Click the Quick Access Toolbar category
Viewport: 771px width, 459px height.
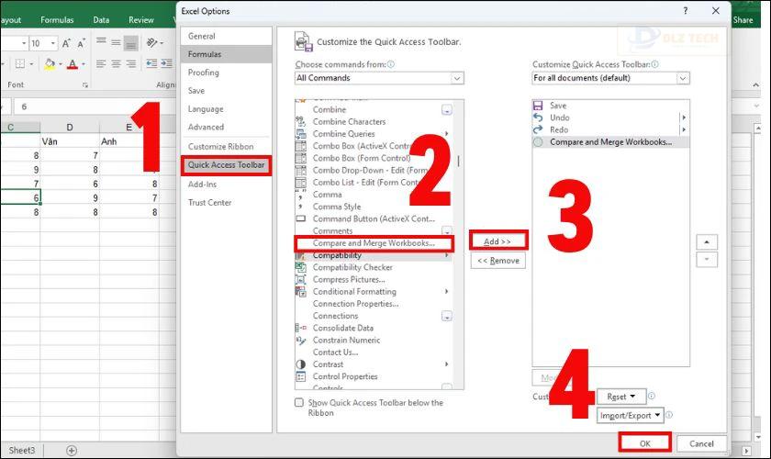click(x=226, y=165)
